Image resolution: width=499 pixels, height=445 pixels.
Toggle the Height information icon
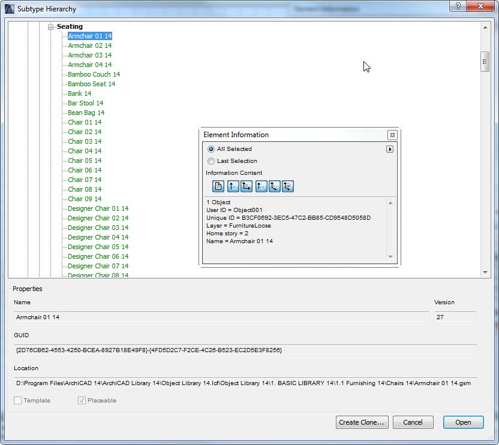(x=233, y=186)
